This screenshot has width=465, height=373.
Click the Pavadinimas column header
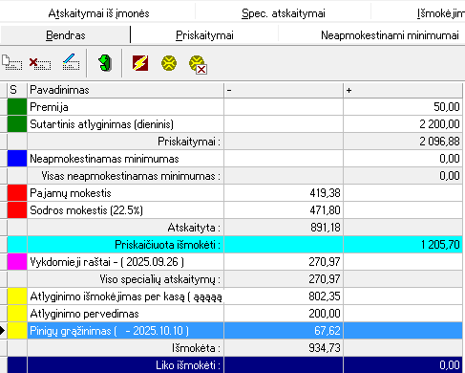coord(126,90)
